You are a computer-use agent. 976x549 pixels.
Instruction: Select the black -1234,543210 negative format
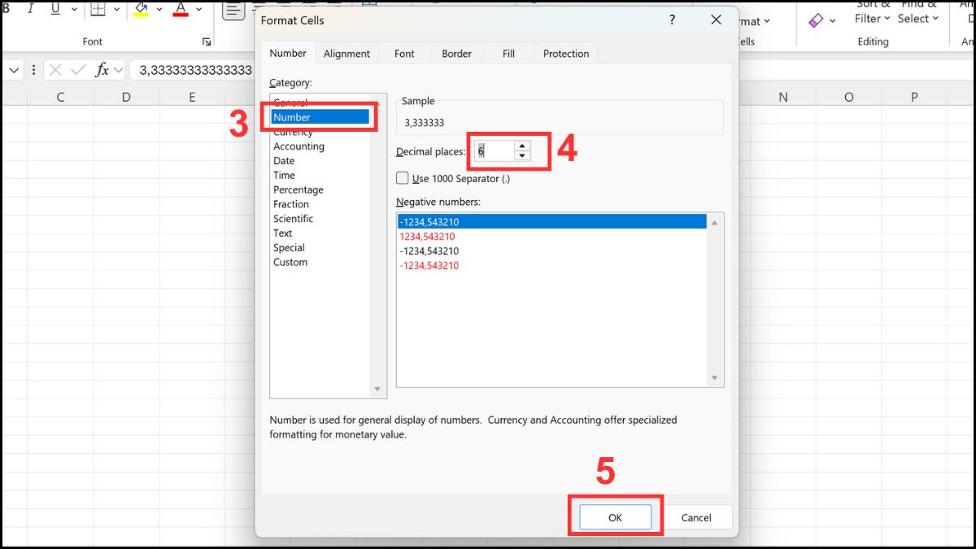[430, 251]
